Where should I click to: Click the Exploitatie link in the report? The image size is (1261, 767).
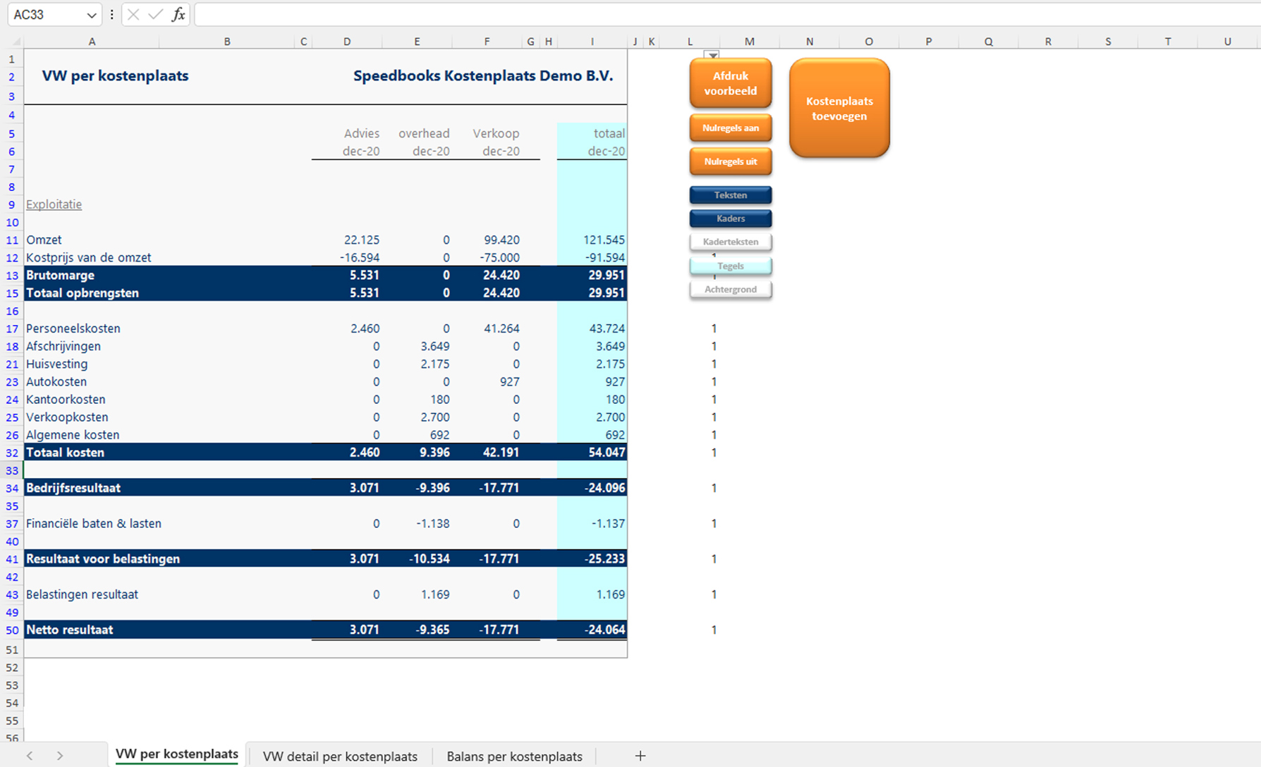[x=54, y=204]
